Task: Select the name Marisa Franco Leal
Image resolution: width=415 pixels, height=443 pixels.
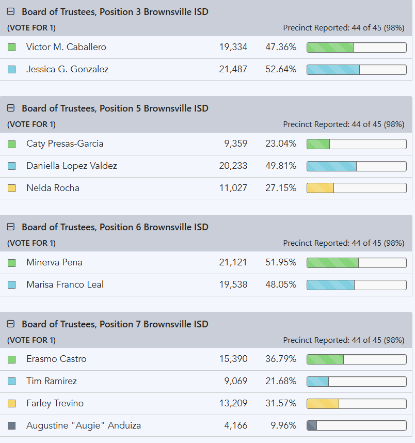Action: (x=65, y=284)
